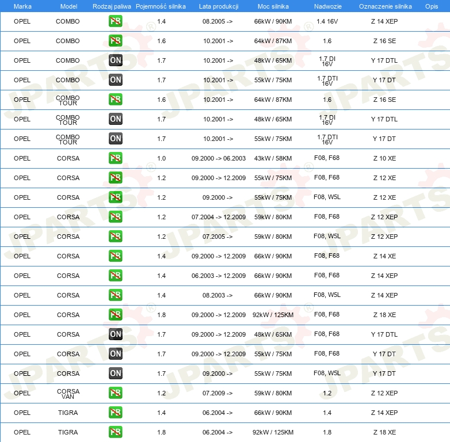Screen dimensions: 450x442
Task: Select 92kW / 125KM cell in TIGRA row
Action: 273,432
